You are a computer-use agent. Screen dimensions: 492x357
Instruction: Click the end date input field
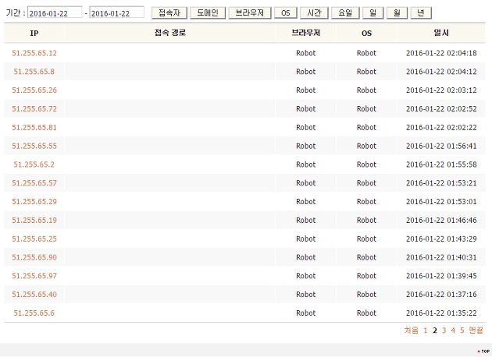coord(116,12)
